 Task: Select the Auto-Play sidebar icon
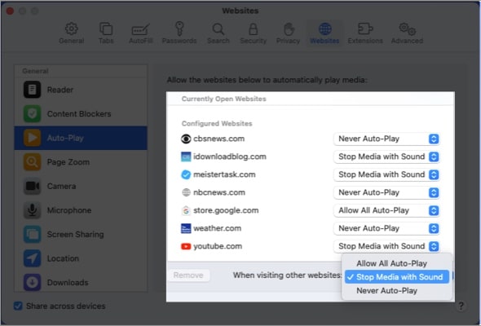point(33,138)
